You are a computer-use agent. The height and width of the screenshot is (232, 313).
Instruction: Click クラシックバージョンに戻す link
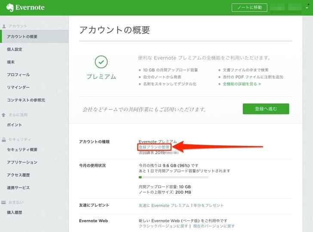pos(163,226)
